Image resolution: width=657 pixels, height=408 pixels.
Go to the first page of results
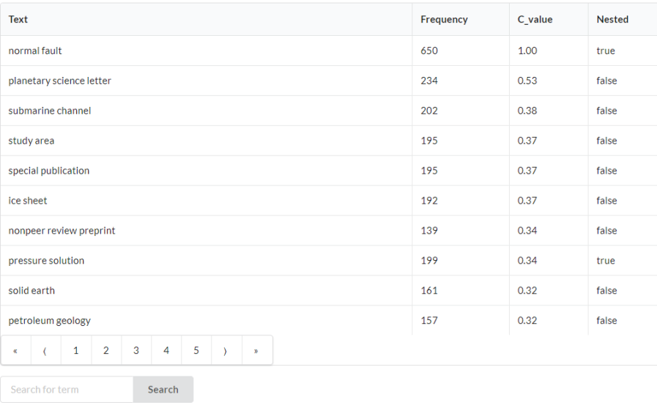15,351
